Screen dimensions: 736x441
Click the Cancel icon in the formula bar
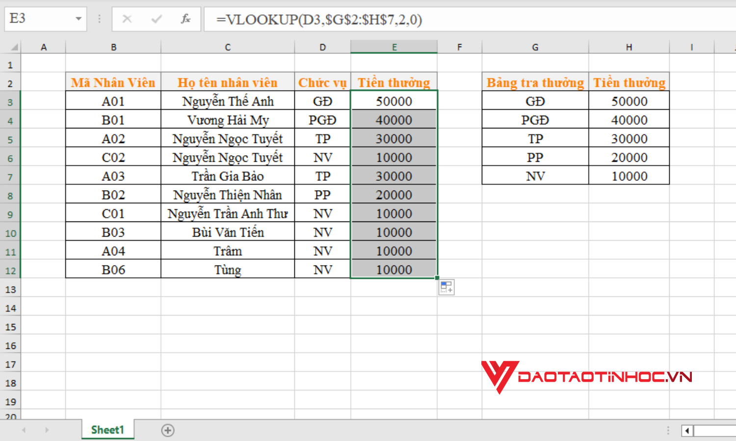coord(127,19)
